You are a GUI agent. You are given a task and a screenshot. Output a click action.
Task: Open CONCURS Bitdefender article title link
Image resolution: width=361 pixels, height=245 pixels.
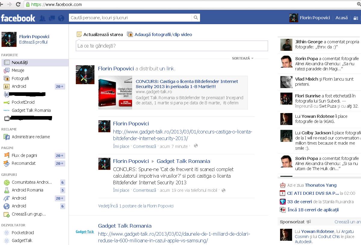point(187,84)
